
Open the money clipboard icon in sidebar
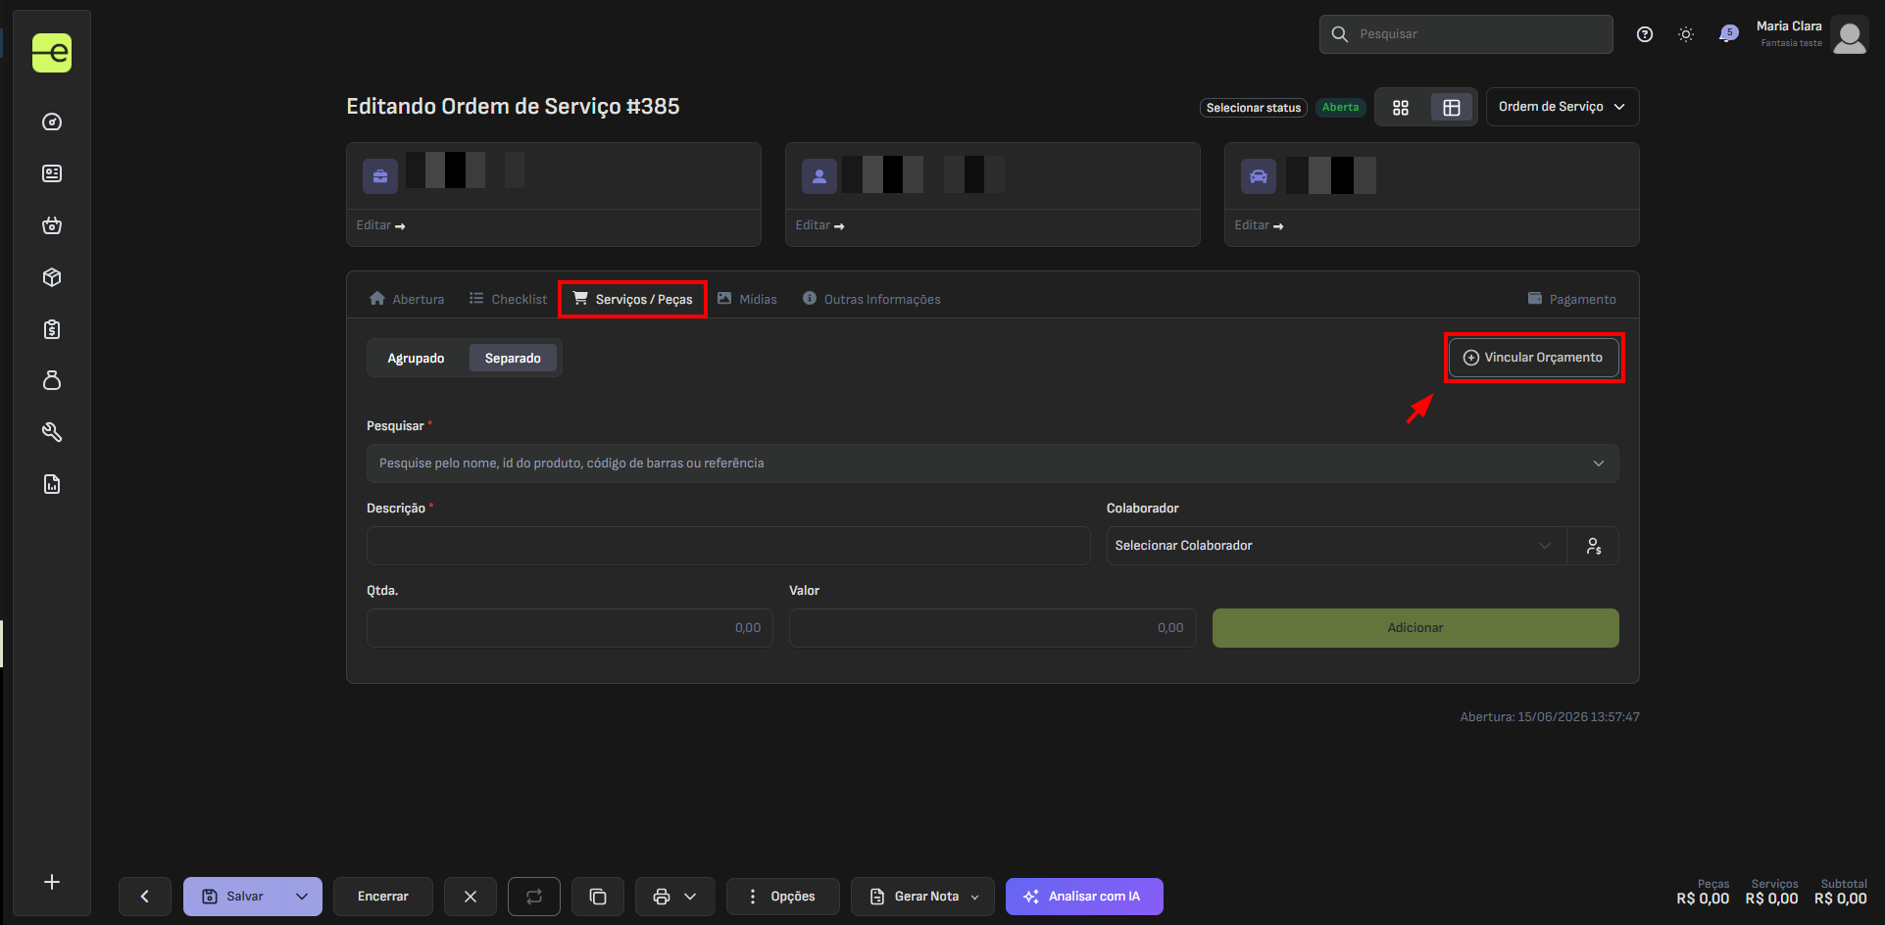click(52, 329)
